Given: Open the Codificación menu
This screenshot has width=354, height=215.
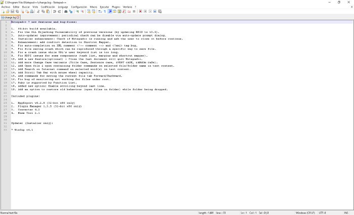Looking at the screenshot, I should pos(48,7).
